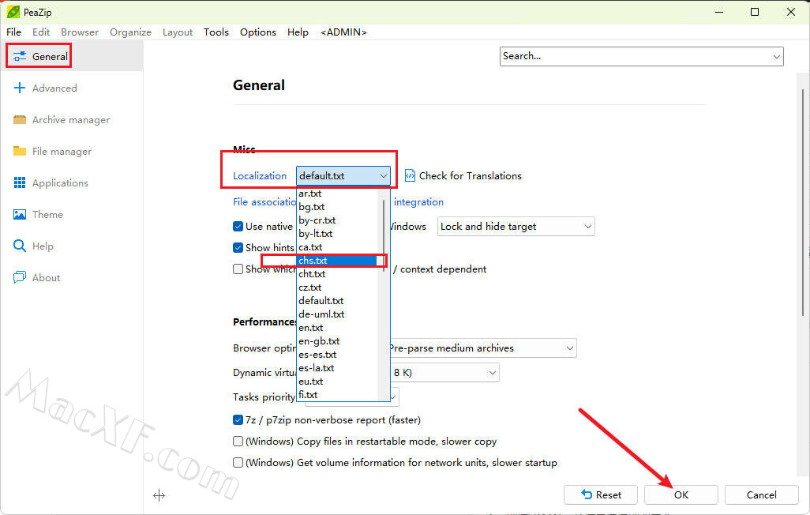
Task: Select cht.txt in the language list
Action: [337, 274]
